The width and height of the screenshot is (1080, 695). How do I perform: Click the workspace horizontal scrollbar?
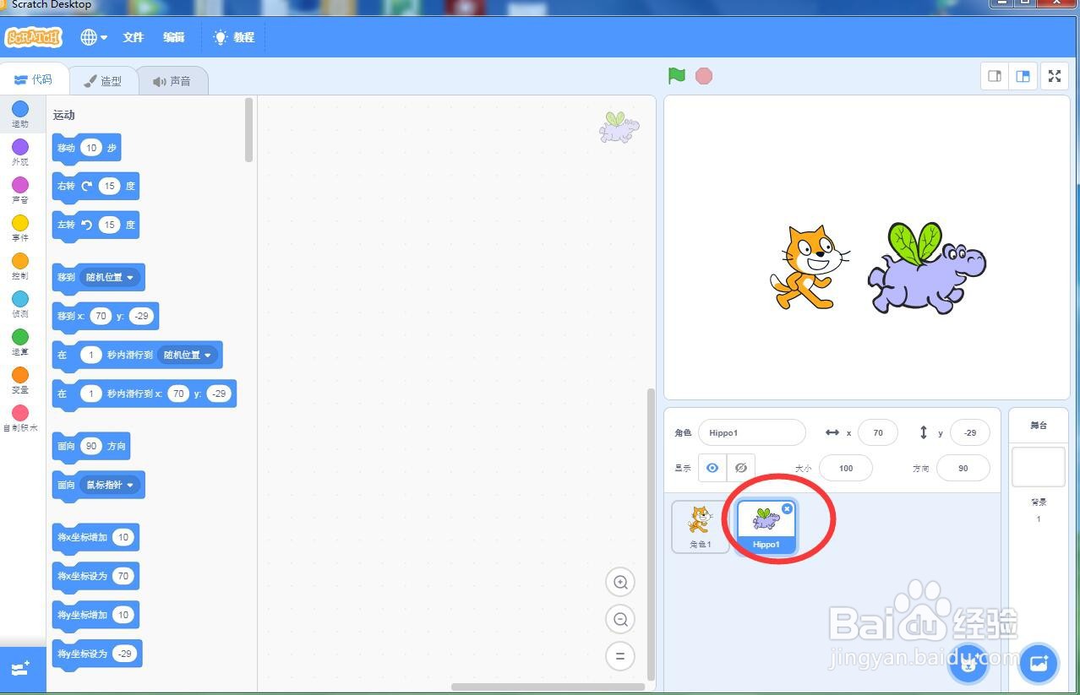point(548,687)
